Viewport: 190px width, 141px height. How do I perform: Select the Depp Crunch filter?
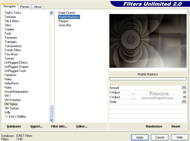(x=67, y=13)
